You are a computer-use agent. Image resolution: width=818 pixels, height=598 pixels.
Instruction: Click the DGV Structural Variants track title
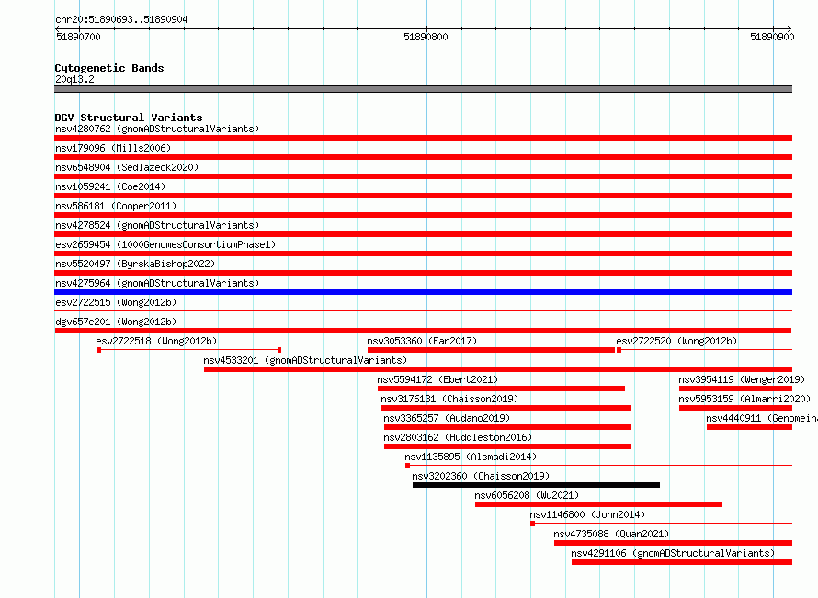(x=129, y=118)
